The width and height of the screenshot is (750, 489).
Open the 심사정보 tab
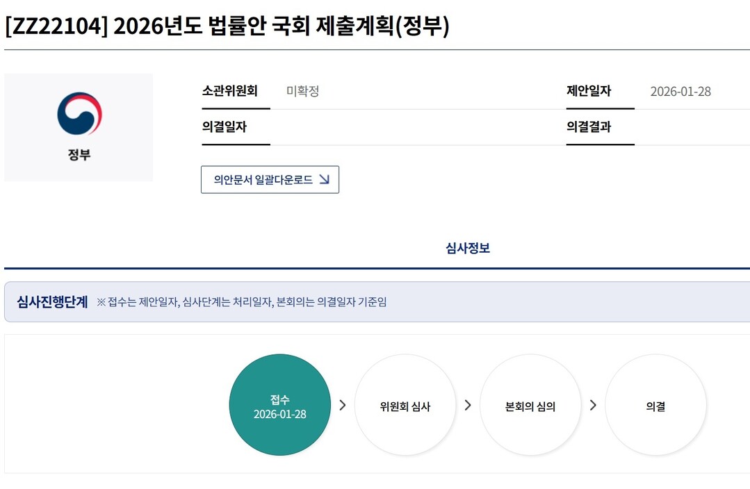[x=467, y=248]
